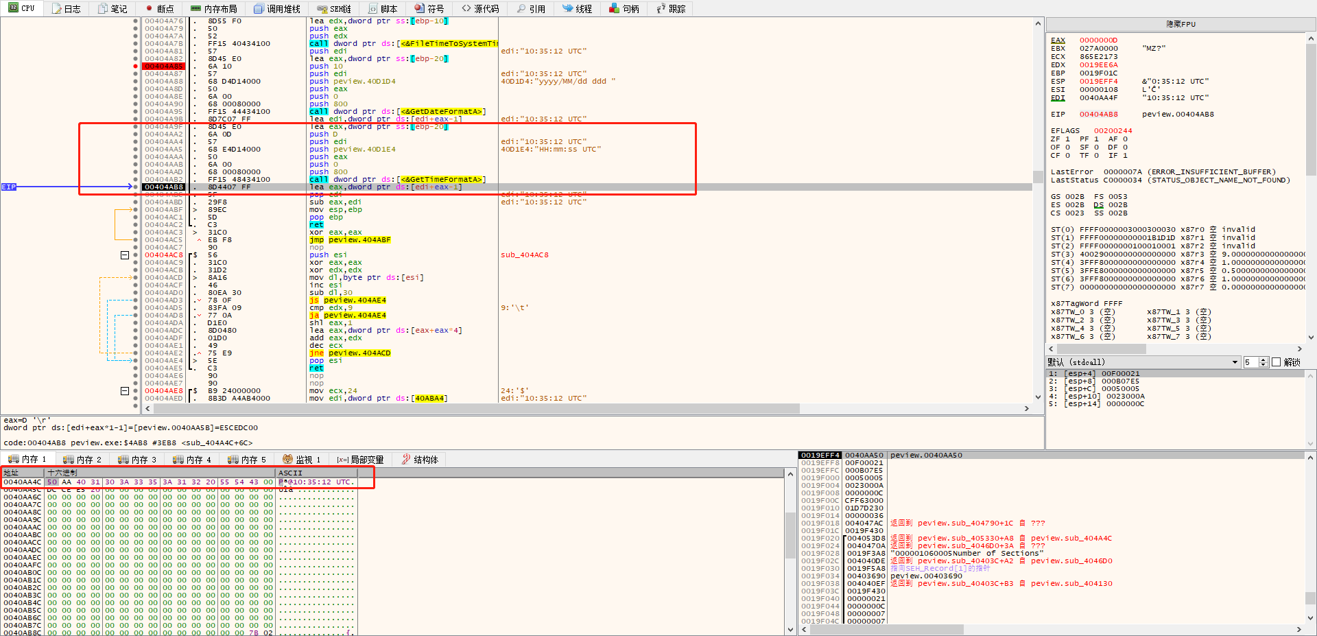Click the red breakpoint dot at 00404A85
The width and height of the screenshot is (1317, 636).
click(136, 66)
